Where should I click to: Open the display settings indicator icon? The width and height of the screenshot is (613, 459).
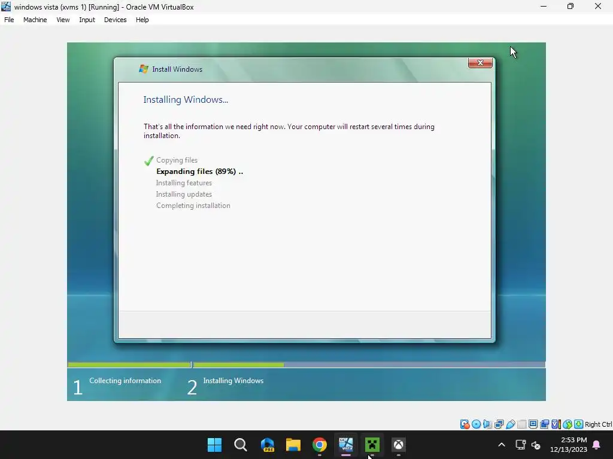pos(533,424)
